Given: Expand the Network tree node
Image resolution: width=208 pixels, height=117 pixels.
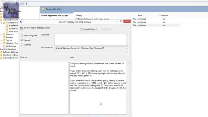Looking at the screenshot, I should [1, 34].
